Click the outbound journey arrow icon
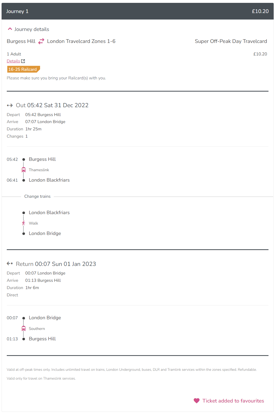The height and width of the screenshot is (415, 275). click(x=10, y=105)
